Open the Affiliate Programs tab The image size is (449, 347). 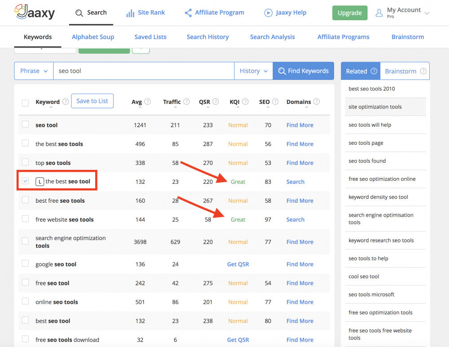tap(343, 37)
